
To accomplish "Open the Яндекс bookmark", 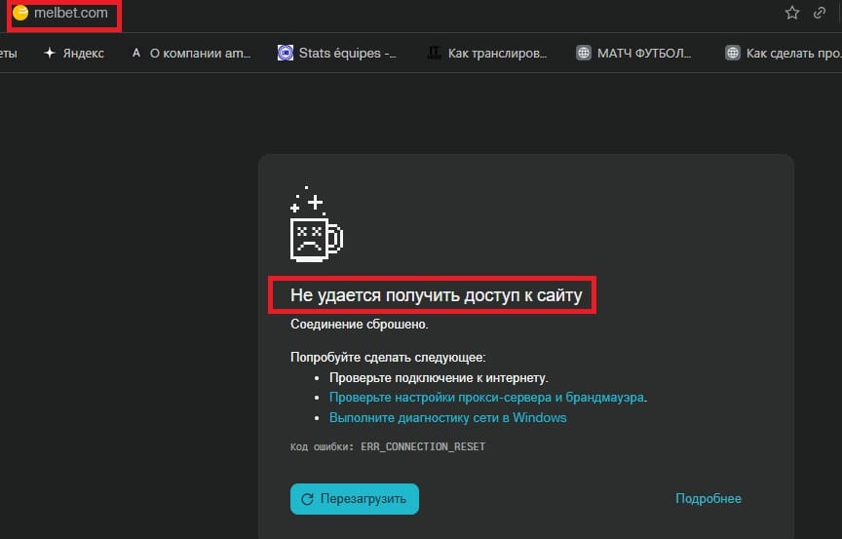I will [73, 54].
